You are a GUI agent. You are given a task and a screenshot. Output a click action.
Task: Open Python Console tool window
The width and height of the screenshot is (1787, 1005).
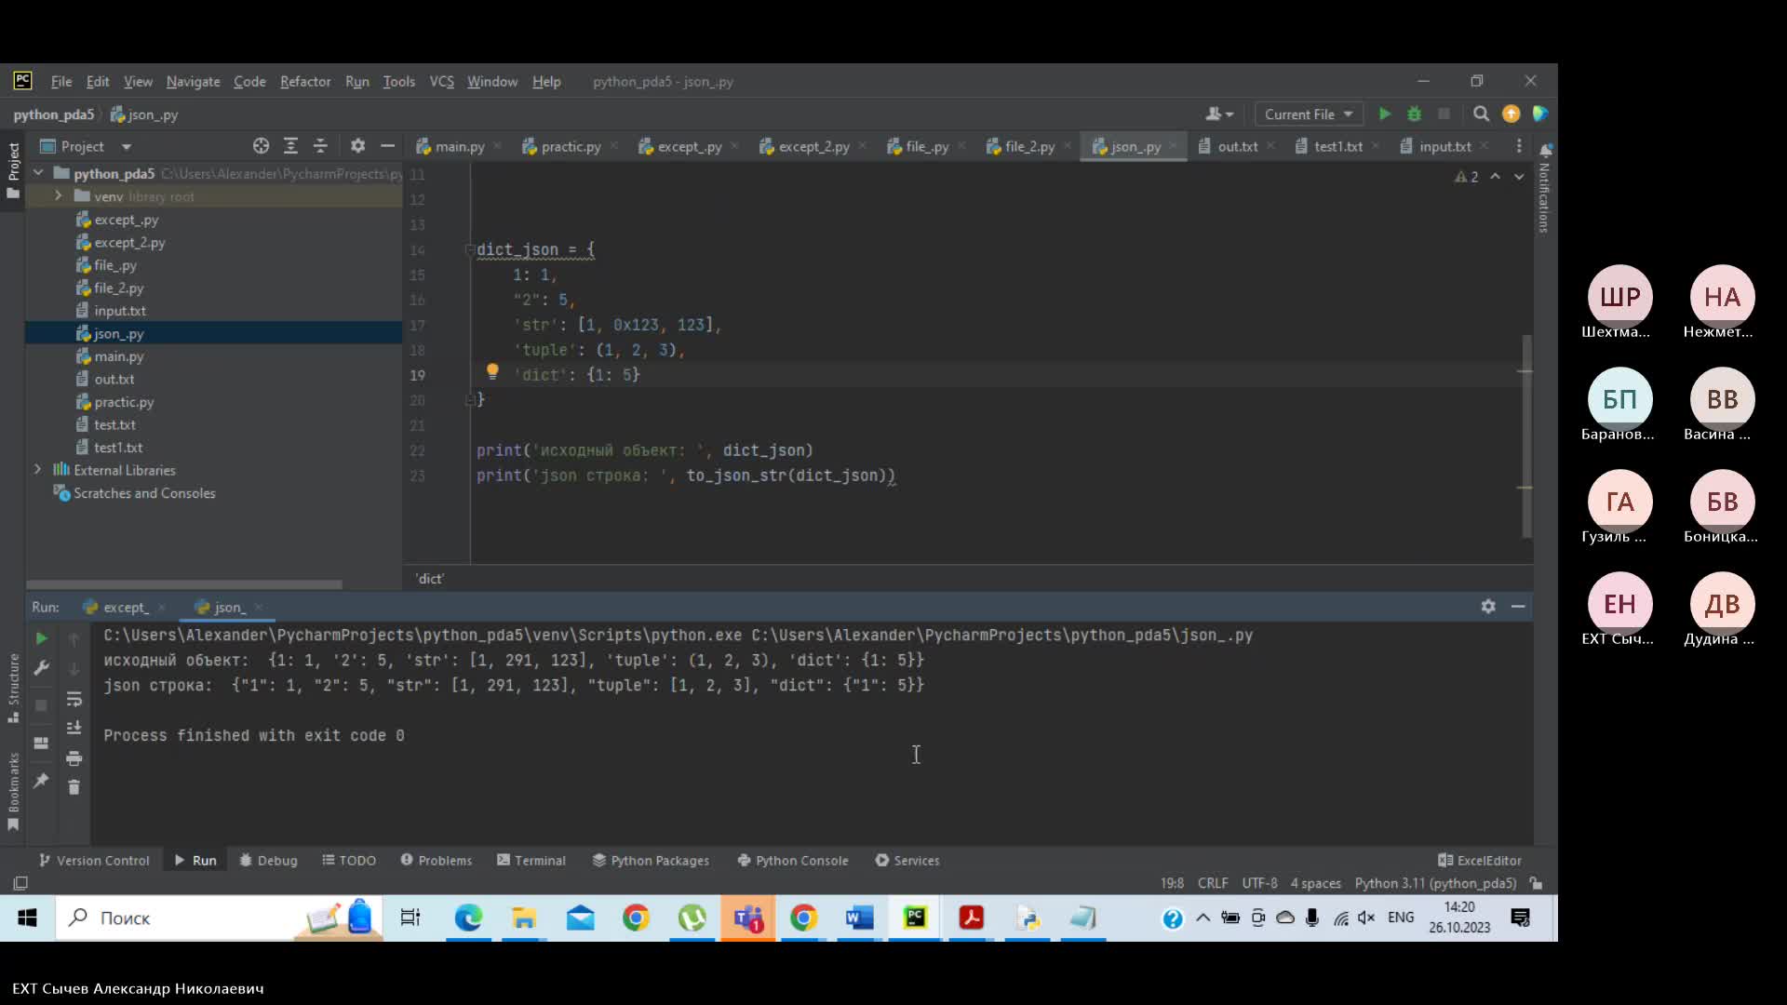(793, 861)
